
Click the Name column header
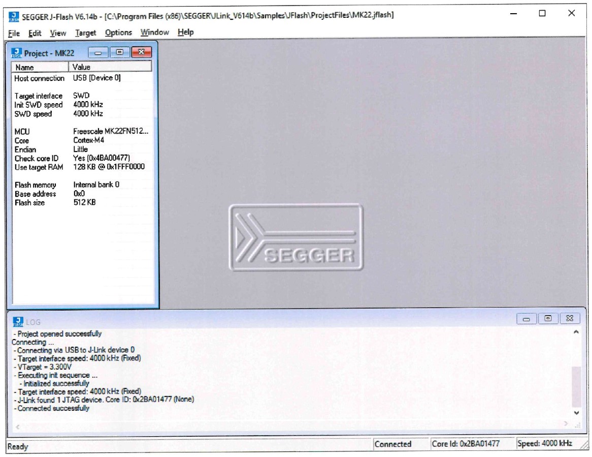coord(40,67)
